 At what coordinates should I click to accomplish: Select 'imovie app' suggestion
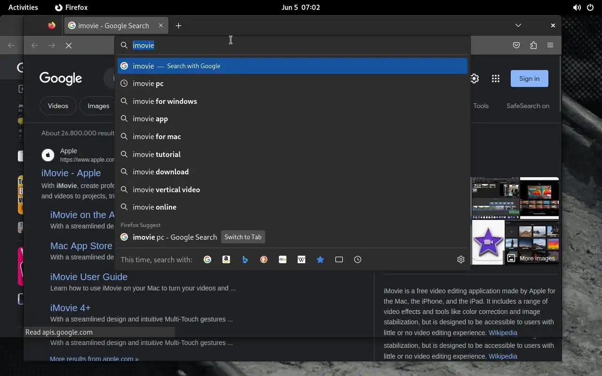[x=293, y=119]
